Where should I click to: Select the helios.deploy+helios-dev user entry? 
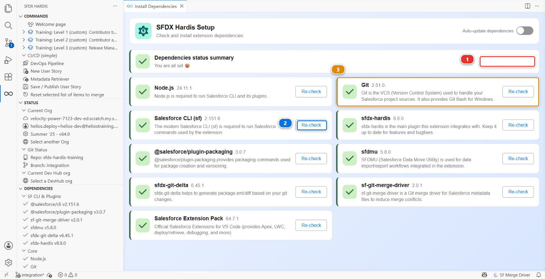[70, 126]
